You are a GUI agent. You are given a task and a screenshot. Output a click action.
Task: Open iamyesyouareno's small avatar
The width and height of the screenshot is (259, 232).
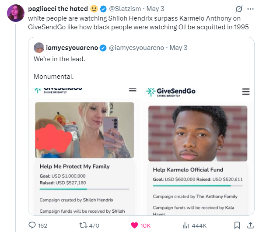coord(39,48)
